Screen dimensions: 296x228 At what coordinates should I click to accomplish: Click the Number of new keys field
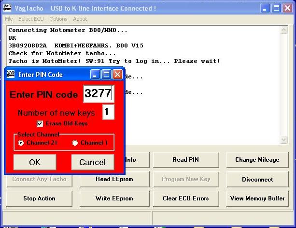coord(108,112)
